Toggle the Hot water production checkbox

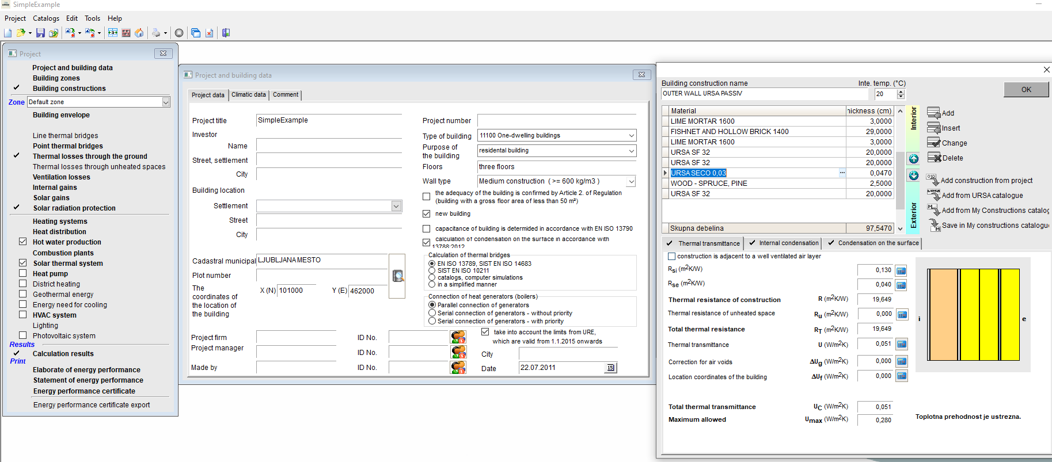[23, 242]
